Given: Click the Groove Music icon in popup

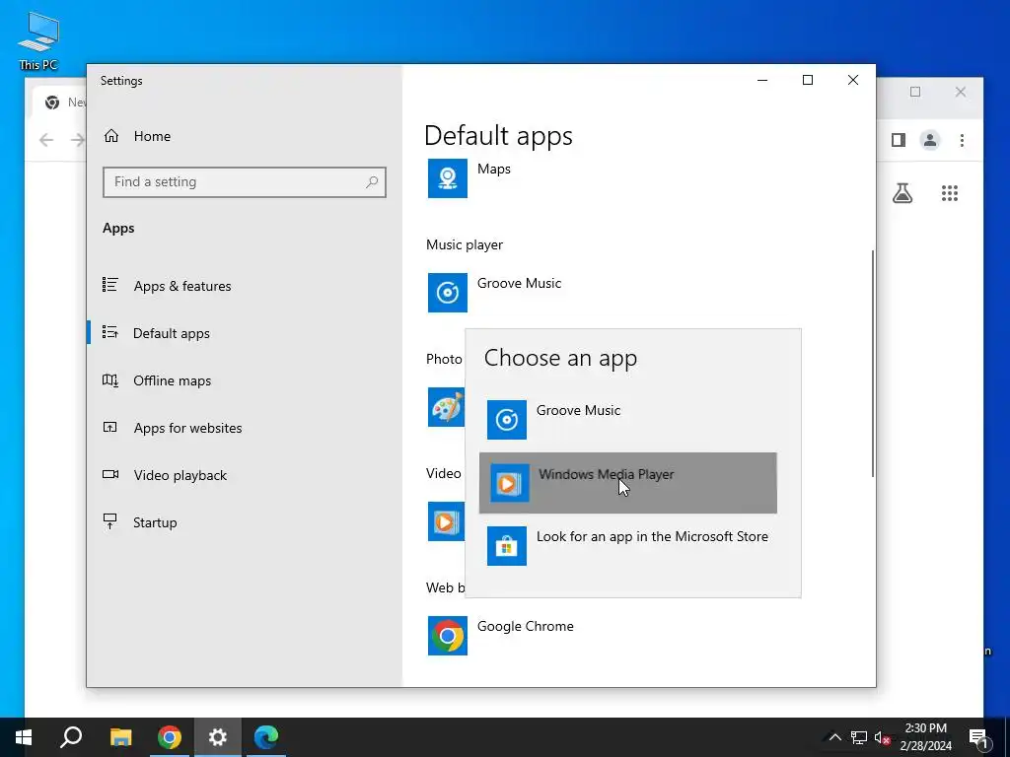Looking at the screenshot, I should [x=506, y=420].
